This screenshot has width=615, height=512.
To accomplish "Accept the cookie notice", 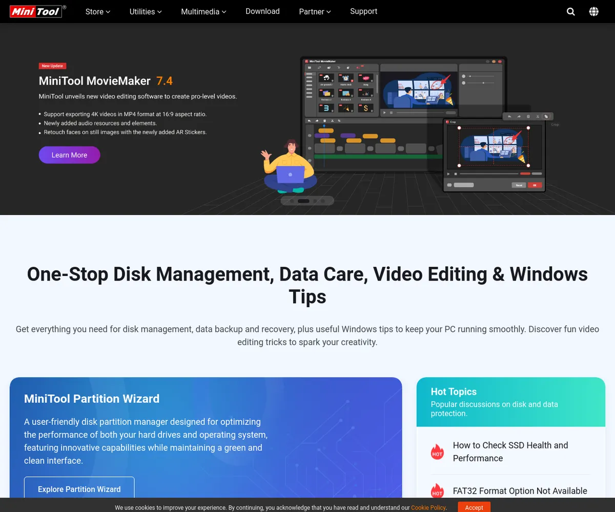I will (x=474, y=507).
